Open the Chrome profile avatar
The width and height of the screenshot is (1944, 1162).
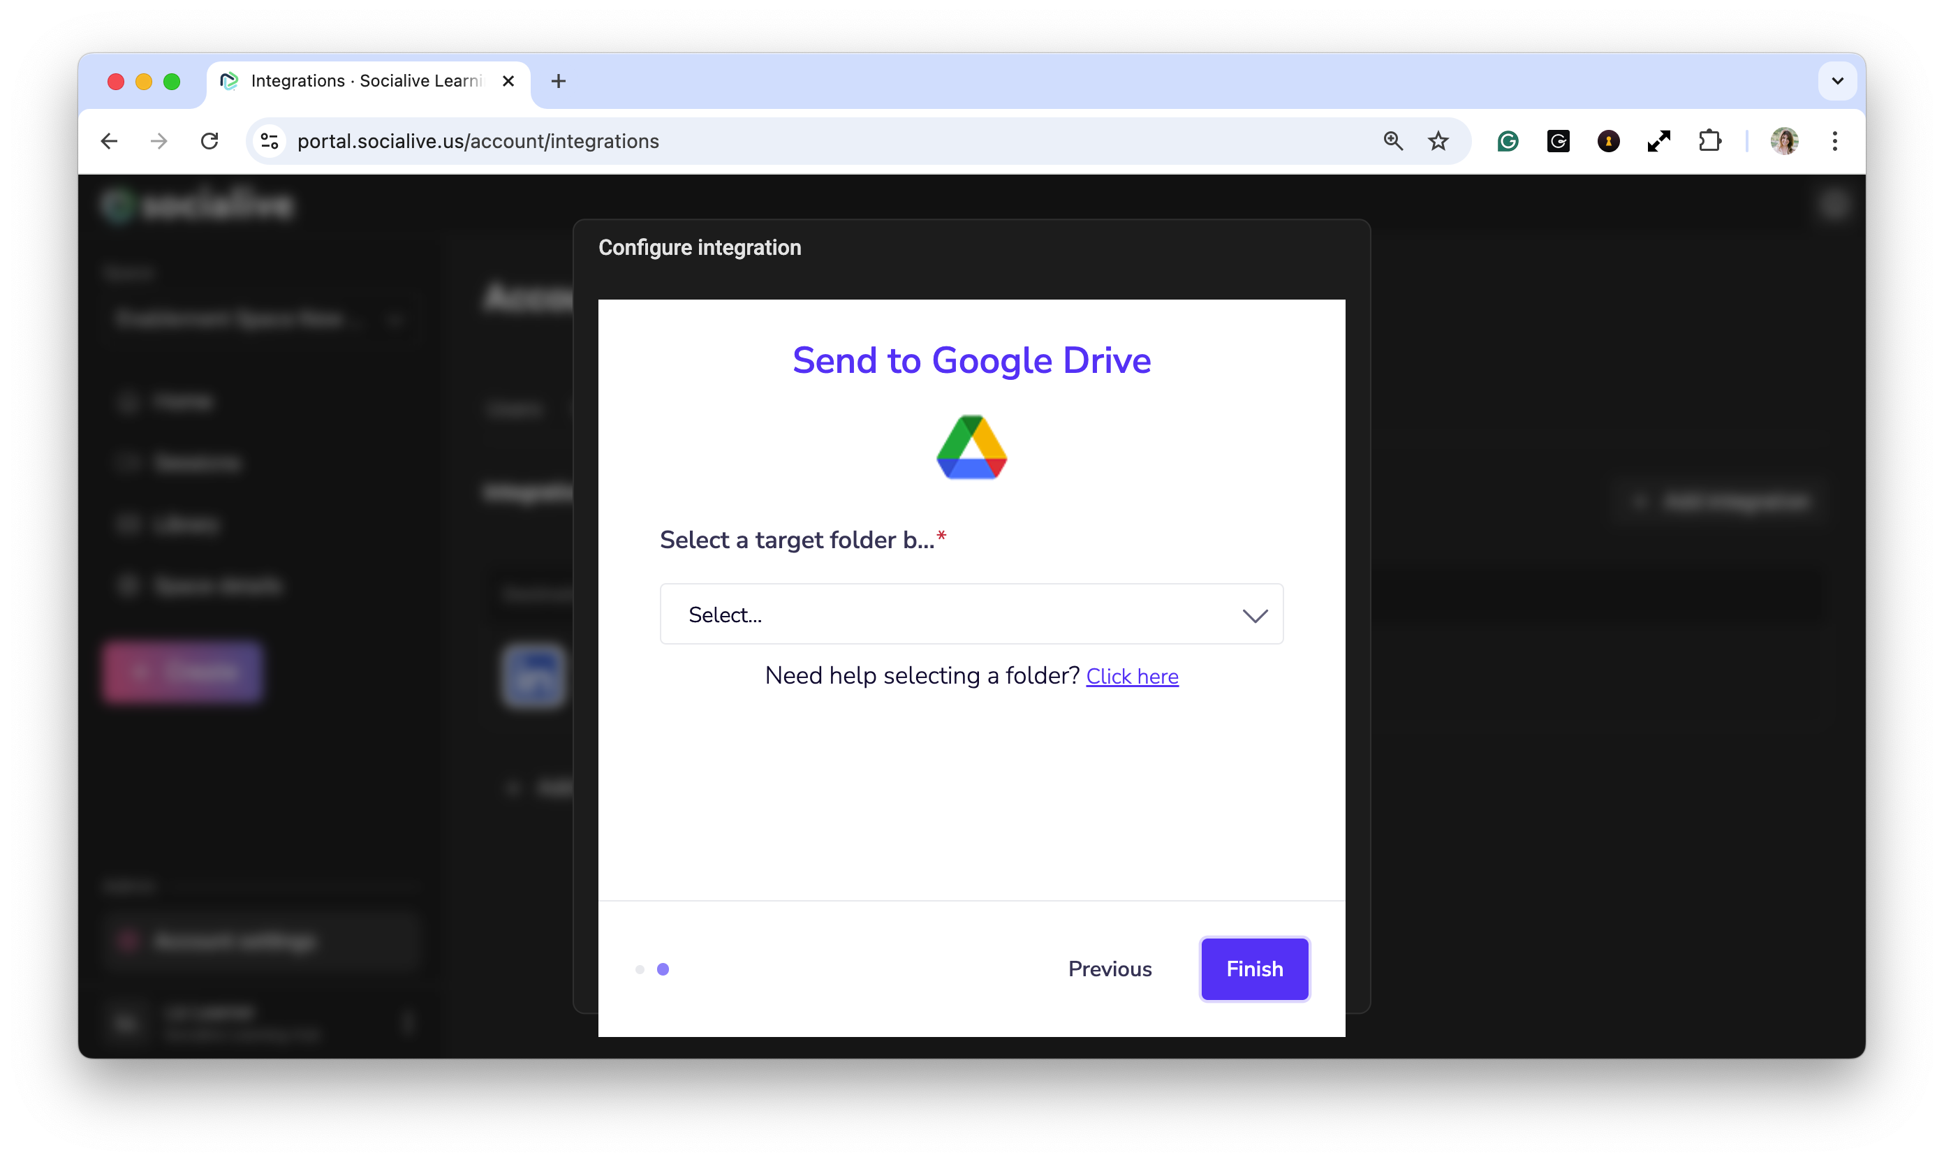pyautogui.click(x=1783, y=141)
